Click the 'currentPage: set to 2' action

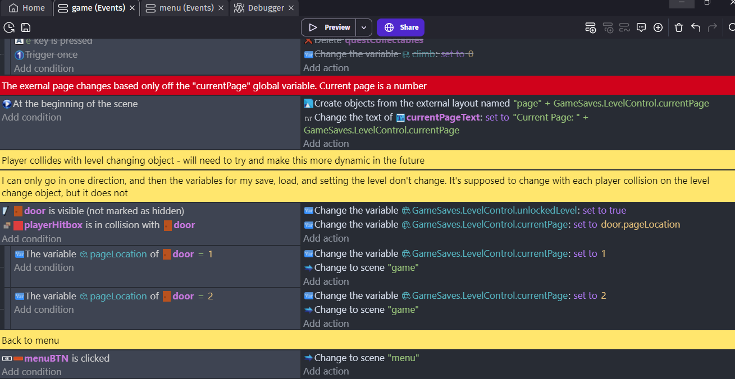455,295
